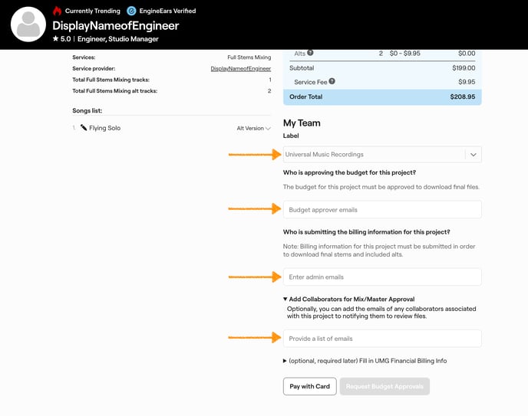Click the Alts help question-mark icon

coord(310,54)
